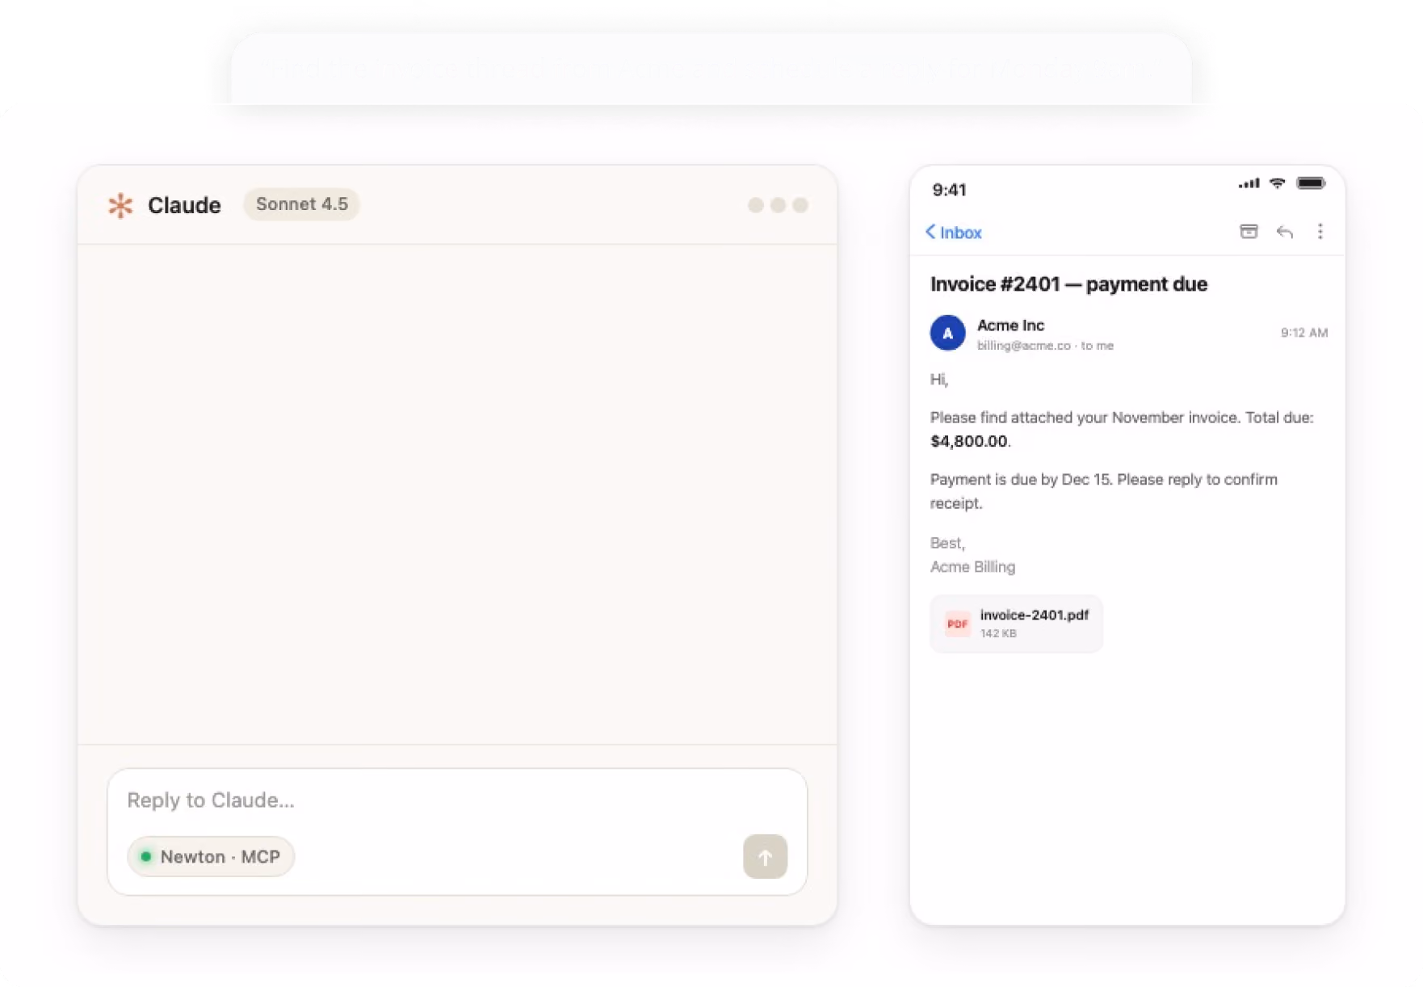The width and height of the screenshot is (1423, 987).
Task: Click the 9:41 clock in status bar
Action: (949, 190)
